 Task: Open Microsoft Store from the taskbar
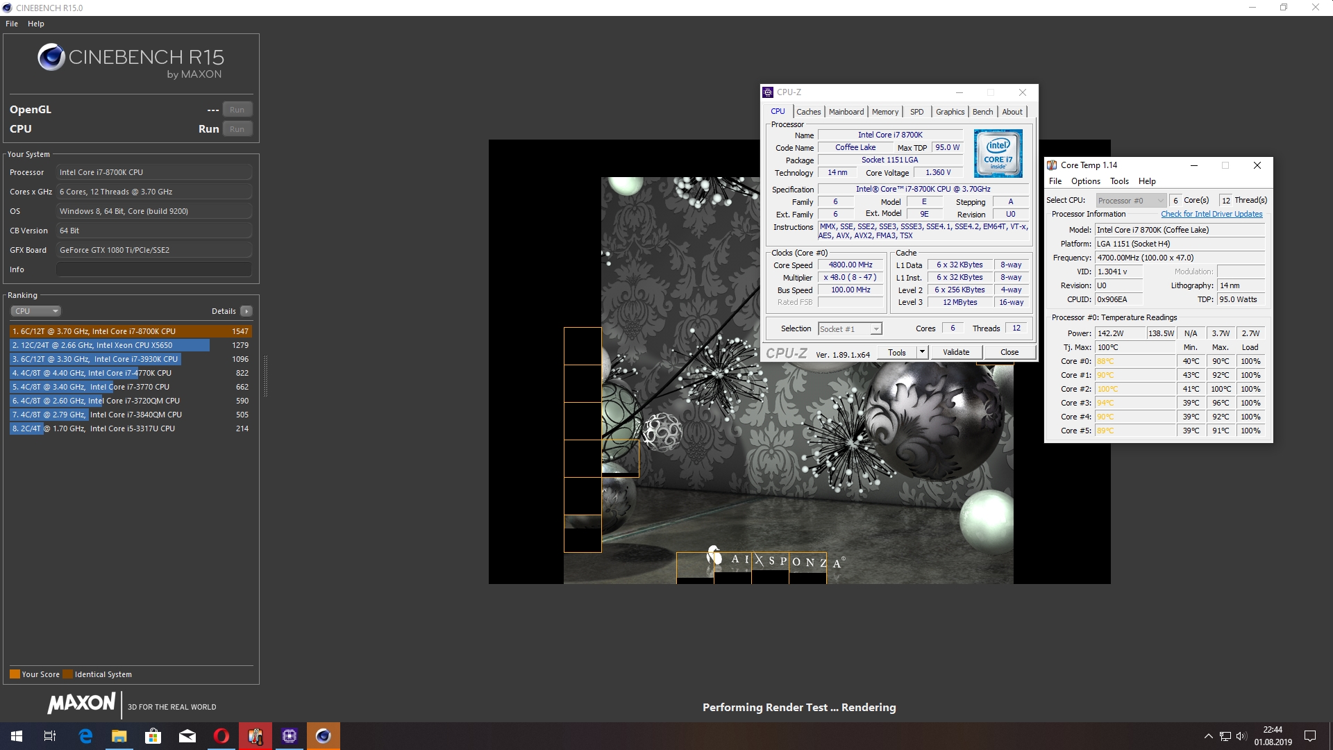point(153,736)
